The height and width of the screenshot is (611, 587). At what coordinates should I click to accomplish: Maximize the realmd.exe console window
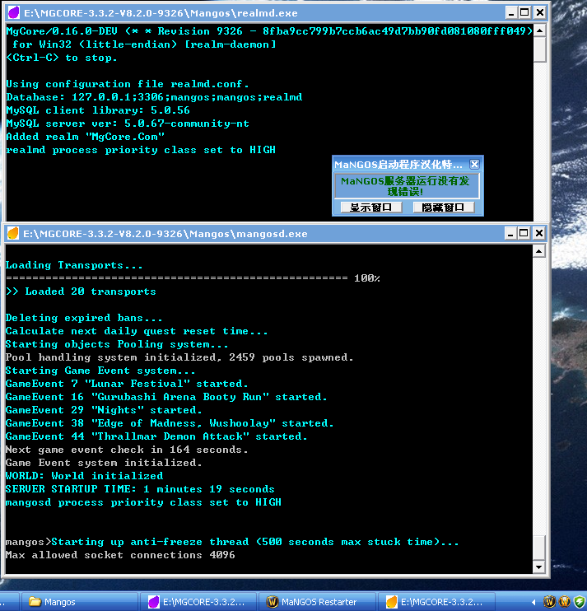point(524,13)
